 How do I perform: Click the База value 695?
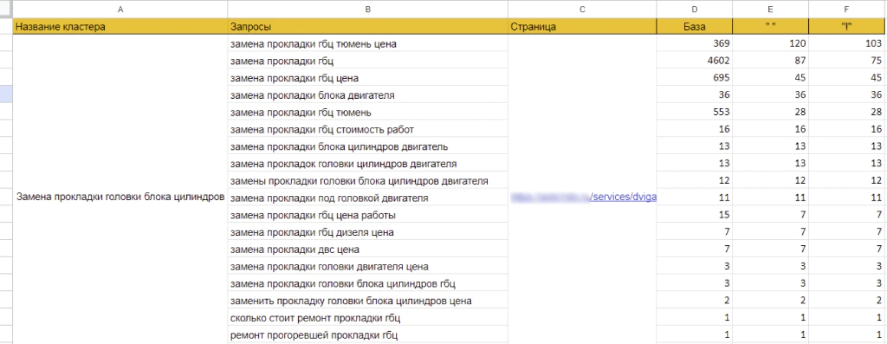point(695,78)
